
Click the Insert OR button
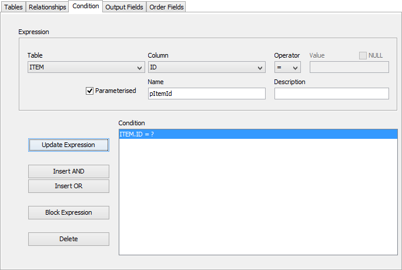click(69, 186)
